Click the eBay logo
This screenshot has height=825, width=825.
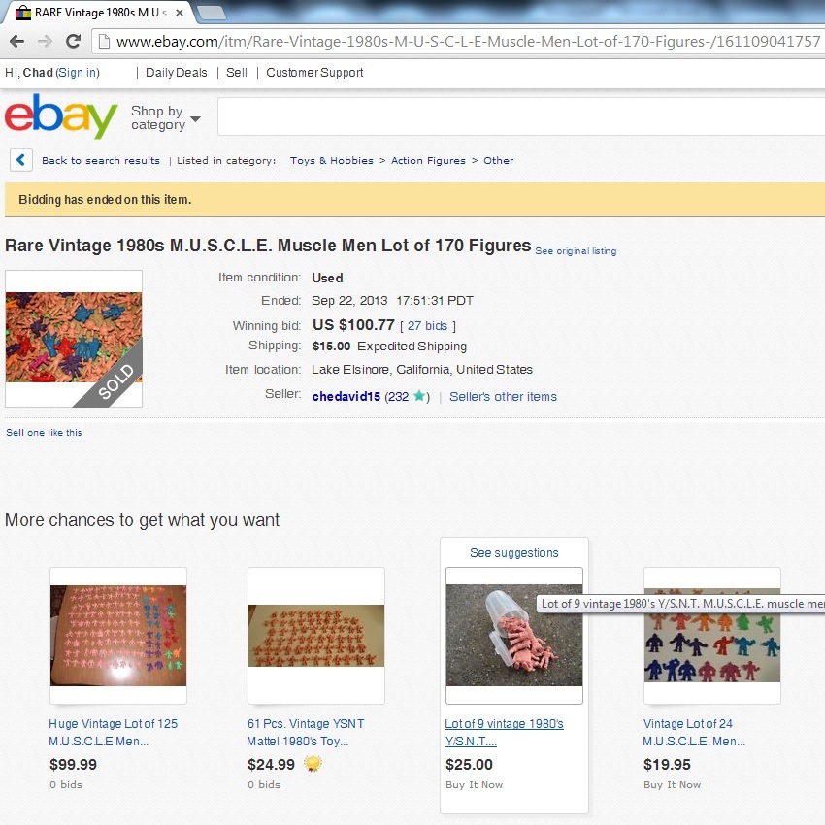click(61, 116)
